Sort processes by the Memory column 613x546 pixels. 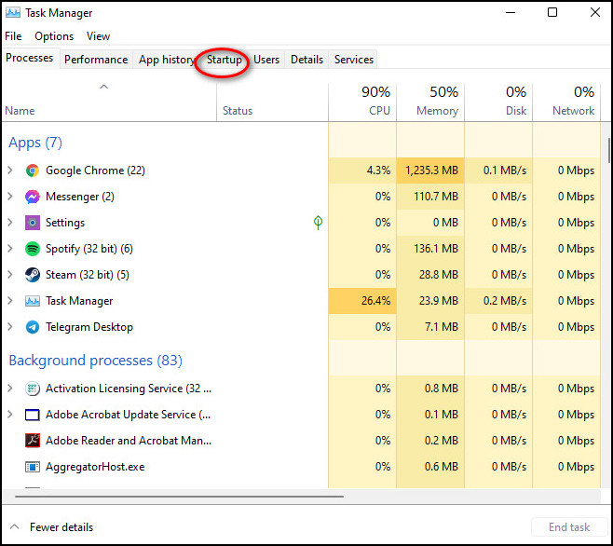tap(430, 102)
